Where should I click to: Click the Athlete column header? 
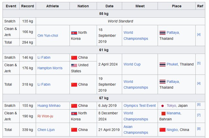click(x=53, y=6)
